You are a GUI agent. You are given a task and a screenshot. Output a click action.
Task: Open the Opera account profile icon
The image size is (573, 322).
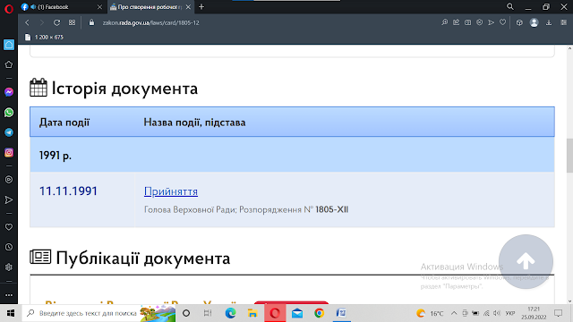[x=534, y=22]
